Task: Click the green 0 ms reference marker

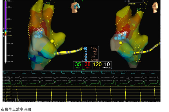Action: pyautogui.click(x=3, y=32)
